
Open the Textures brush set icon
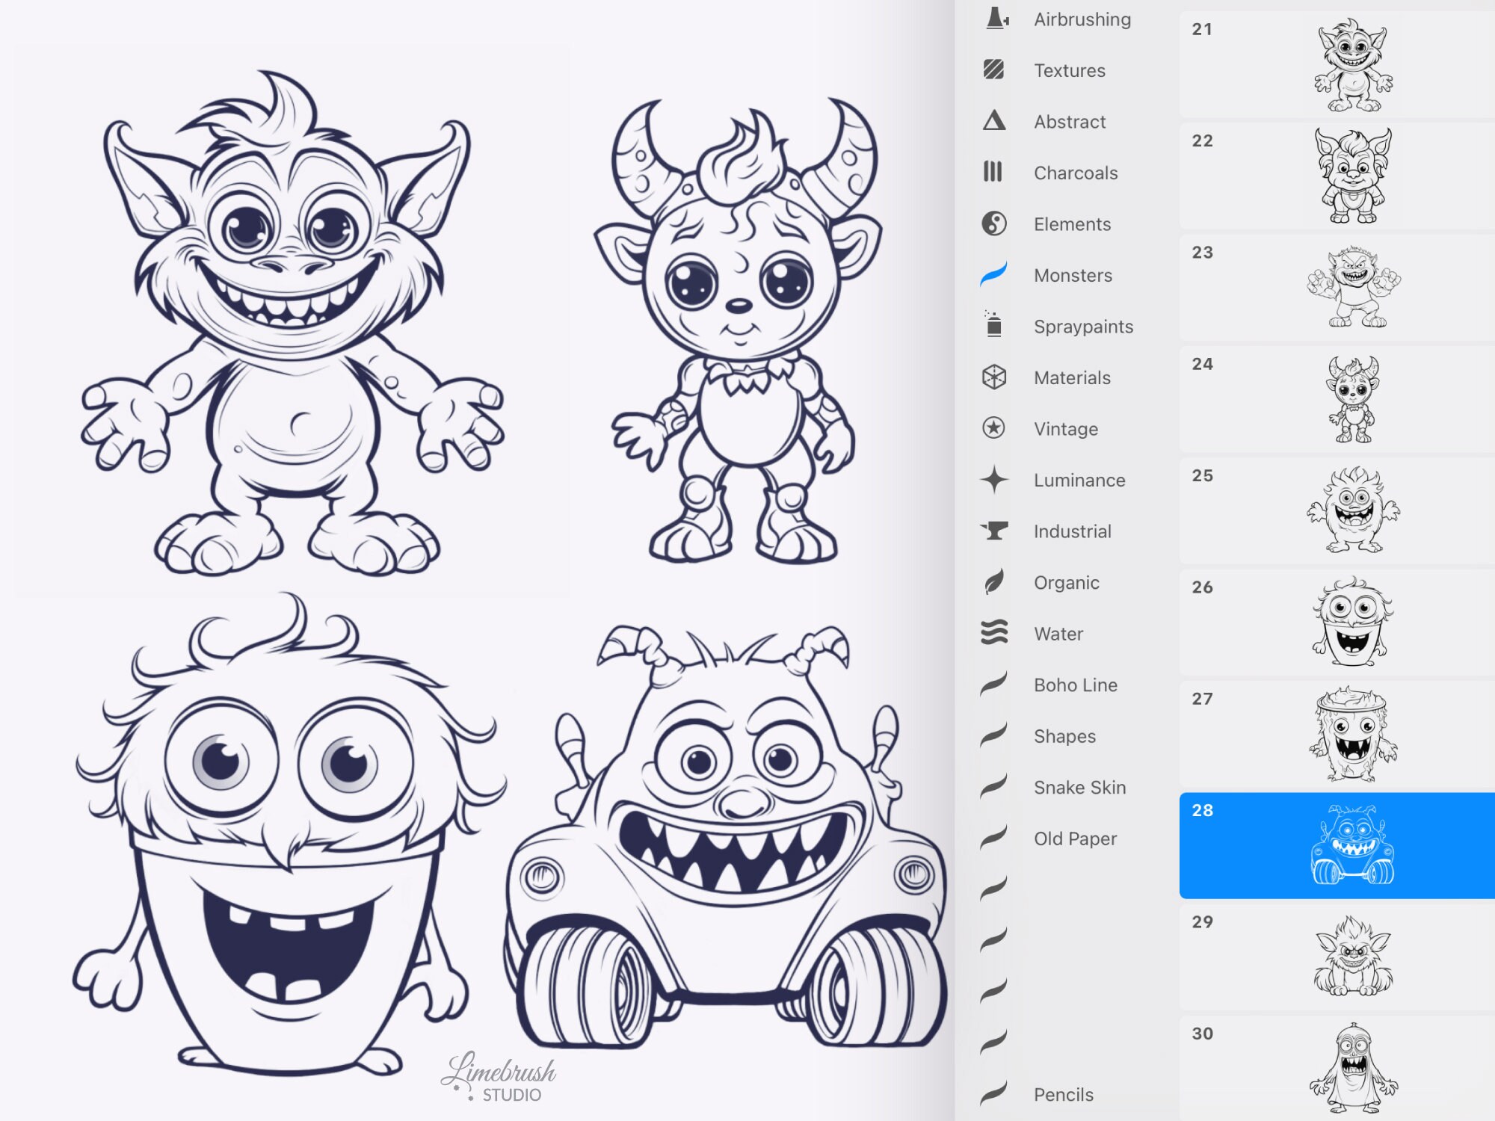coord(994,70)
